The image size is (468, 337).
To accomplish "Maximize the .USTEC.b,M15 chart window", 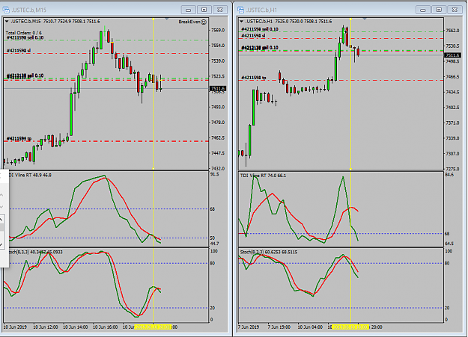I will pos(204,10).
